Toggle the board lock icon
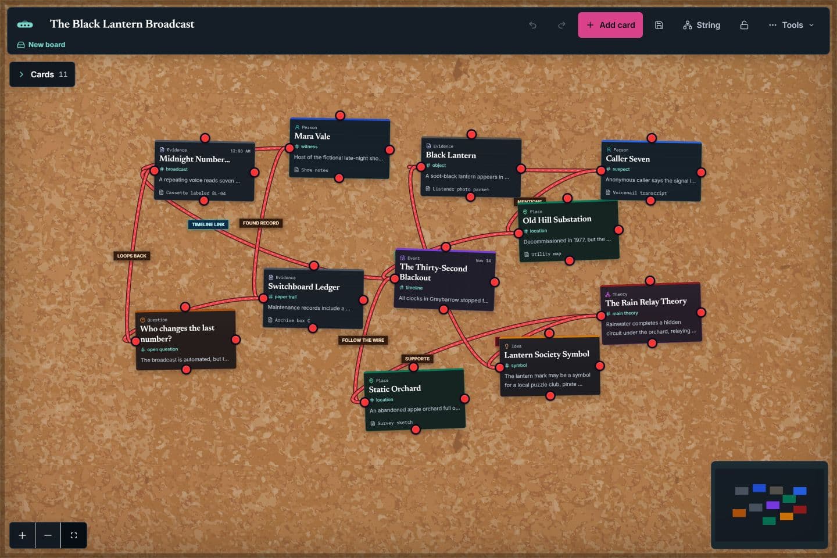This screenshot has width=837, height=558. 744,25
